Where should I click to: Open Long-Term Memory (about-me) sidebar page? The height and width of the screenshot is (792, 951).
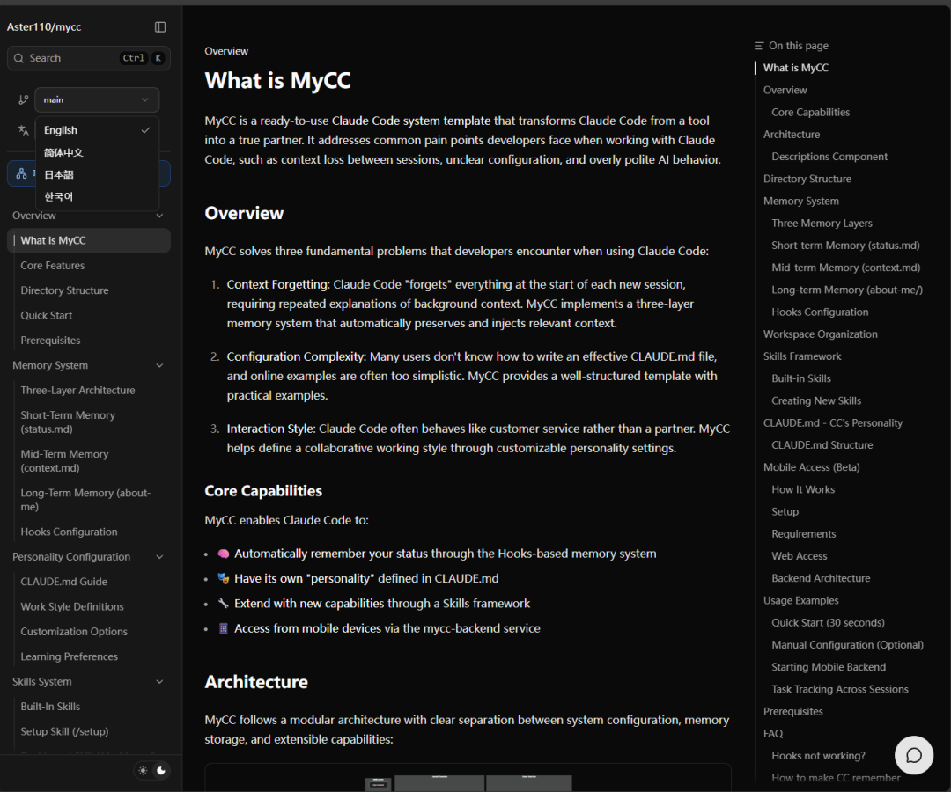[85, 499]
